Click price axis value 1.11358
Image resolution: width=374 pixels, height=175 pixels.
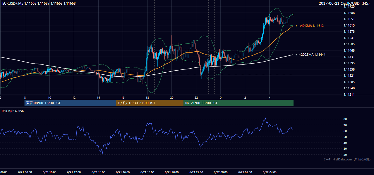point(349,69)
